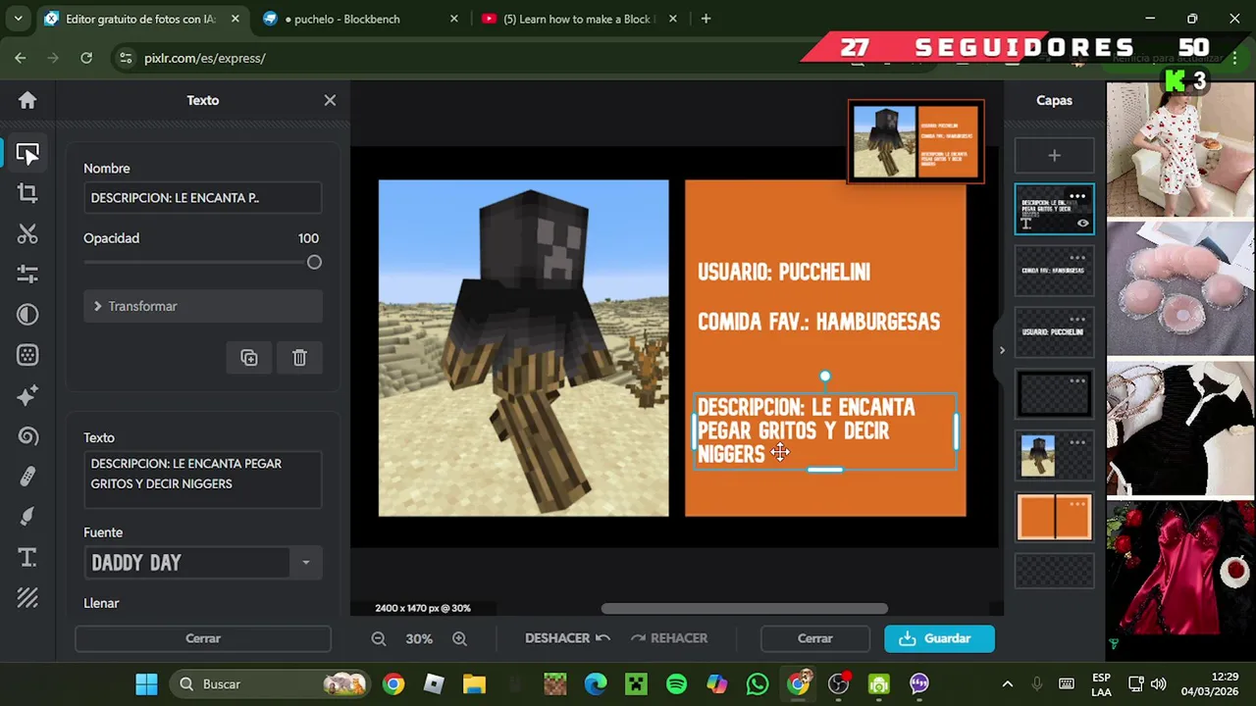
Task: Open File Explorer from the taskbar
Action: tap(474, 683)
